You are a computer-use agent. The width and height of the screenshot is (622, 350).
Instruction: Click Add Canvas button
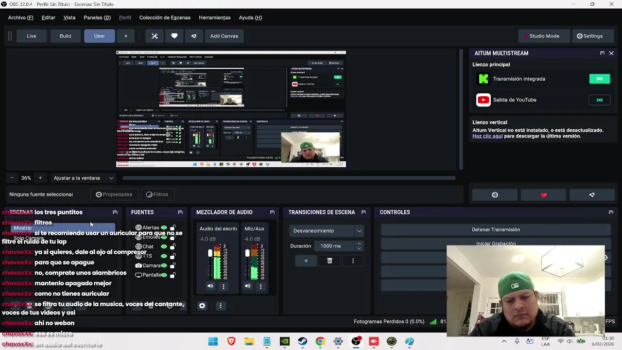click(x=224, y=36)
